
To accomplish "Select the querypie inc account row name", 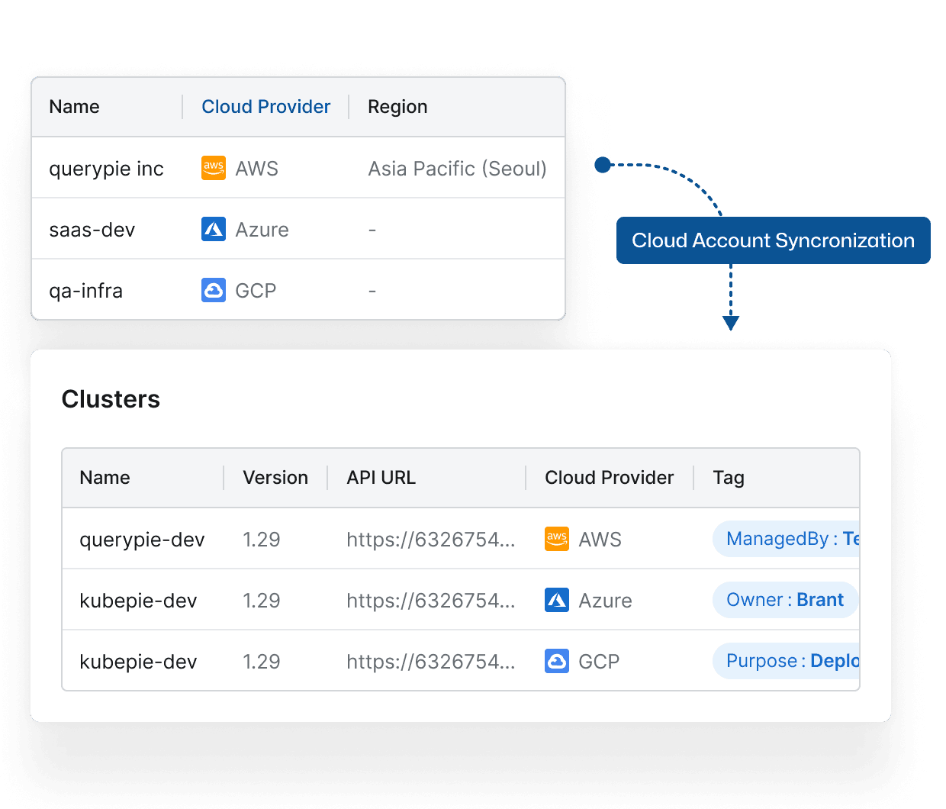I will pos(106,169).
